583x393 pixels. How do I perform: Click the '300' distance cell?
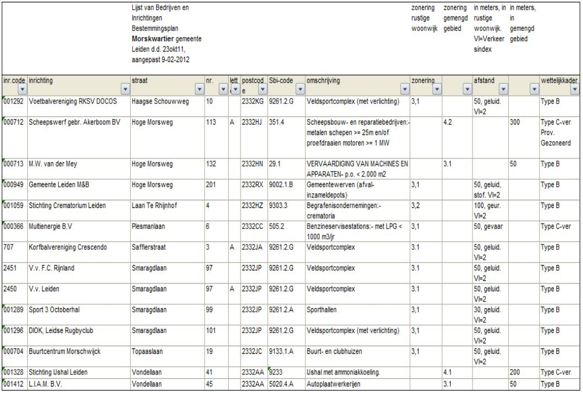tap(524, 137)
